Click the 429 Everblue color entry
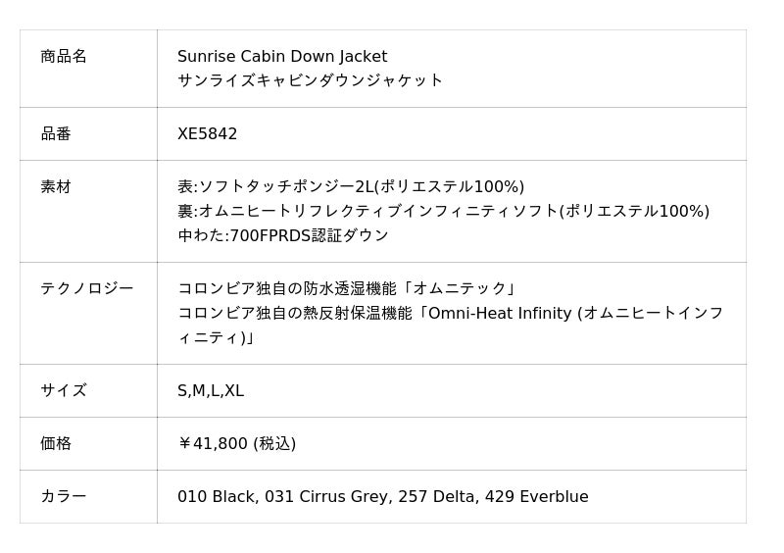 tap(536, 496)
